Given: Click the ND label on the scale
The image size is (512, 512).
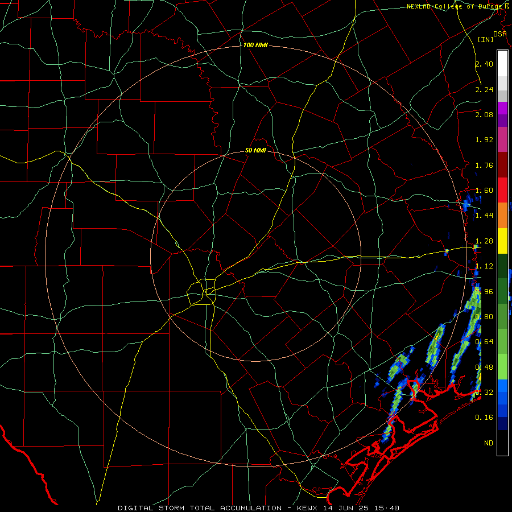Looking at the screenshot, I should click(x=489, y=443).
